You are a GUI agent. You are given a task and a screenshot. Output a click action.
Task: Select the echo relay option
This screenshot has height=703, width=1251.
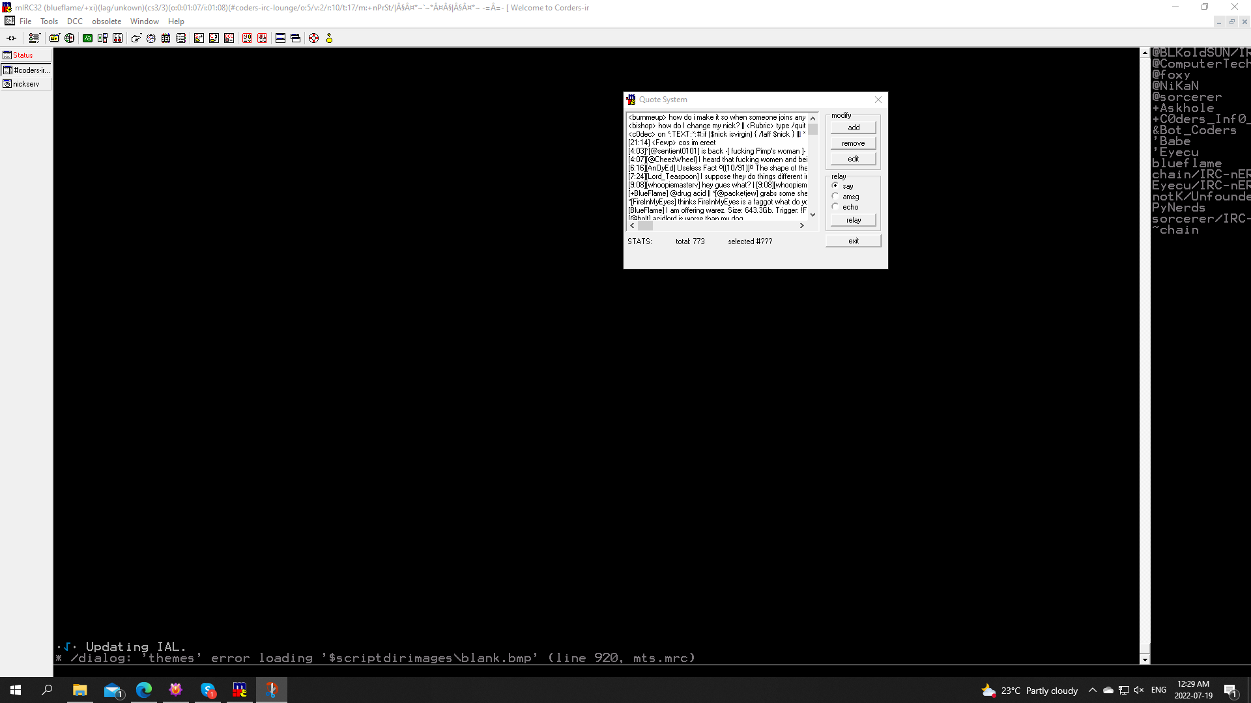[835, 207]
